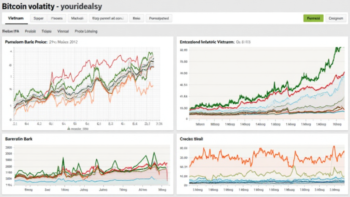350x197 pixels.
Task: Open the Haces tab
Action: 57,18
